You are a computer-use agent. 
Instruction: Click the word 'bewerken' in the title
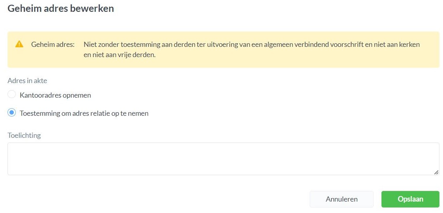click(92, 8)
